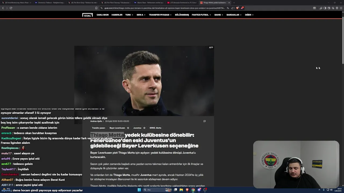Click the article headline about Thiago Motta

(144, 140)
